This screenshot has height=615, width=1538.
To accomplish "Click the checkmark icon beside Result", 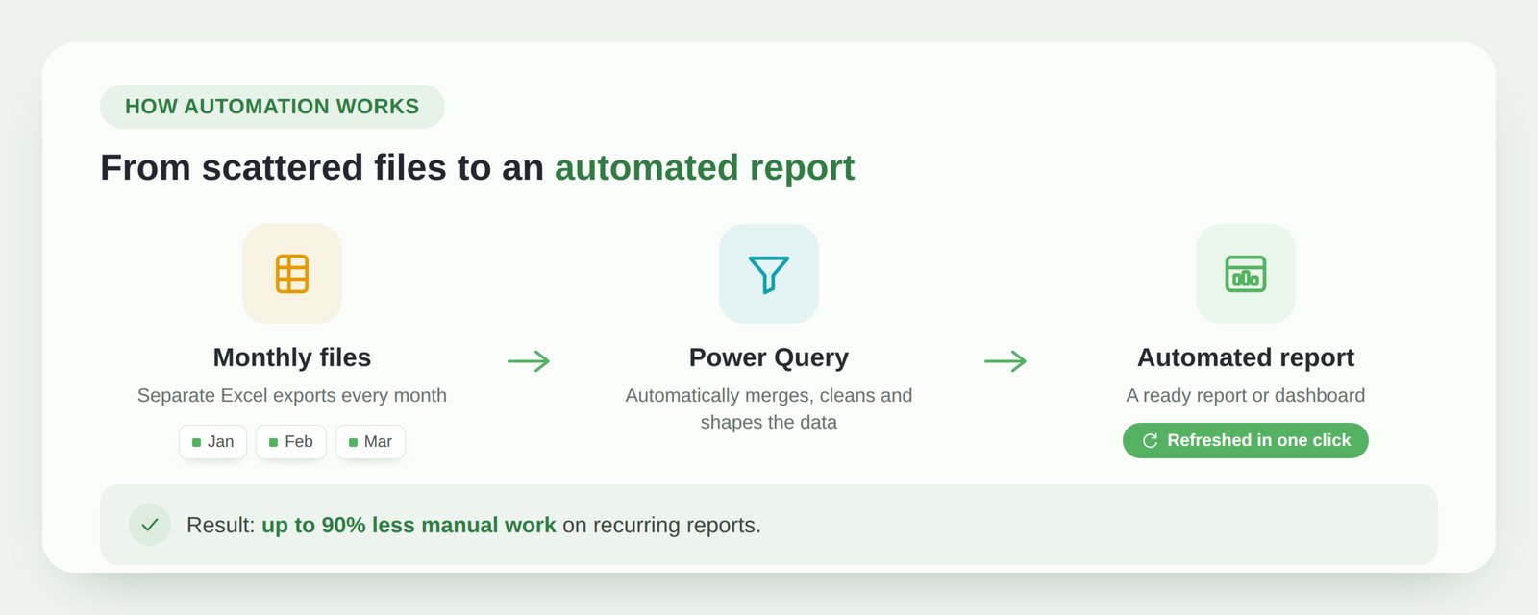I will point(150,525).
